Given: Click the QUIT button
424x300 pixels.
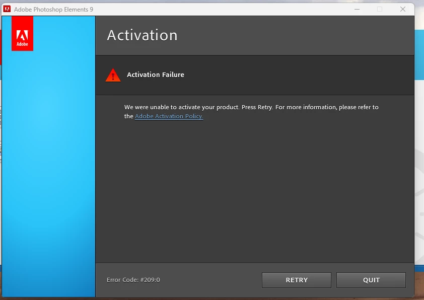Looking at the screenshot, I should [x=371, y=280].
